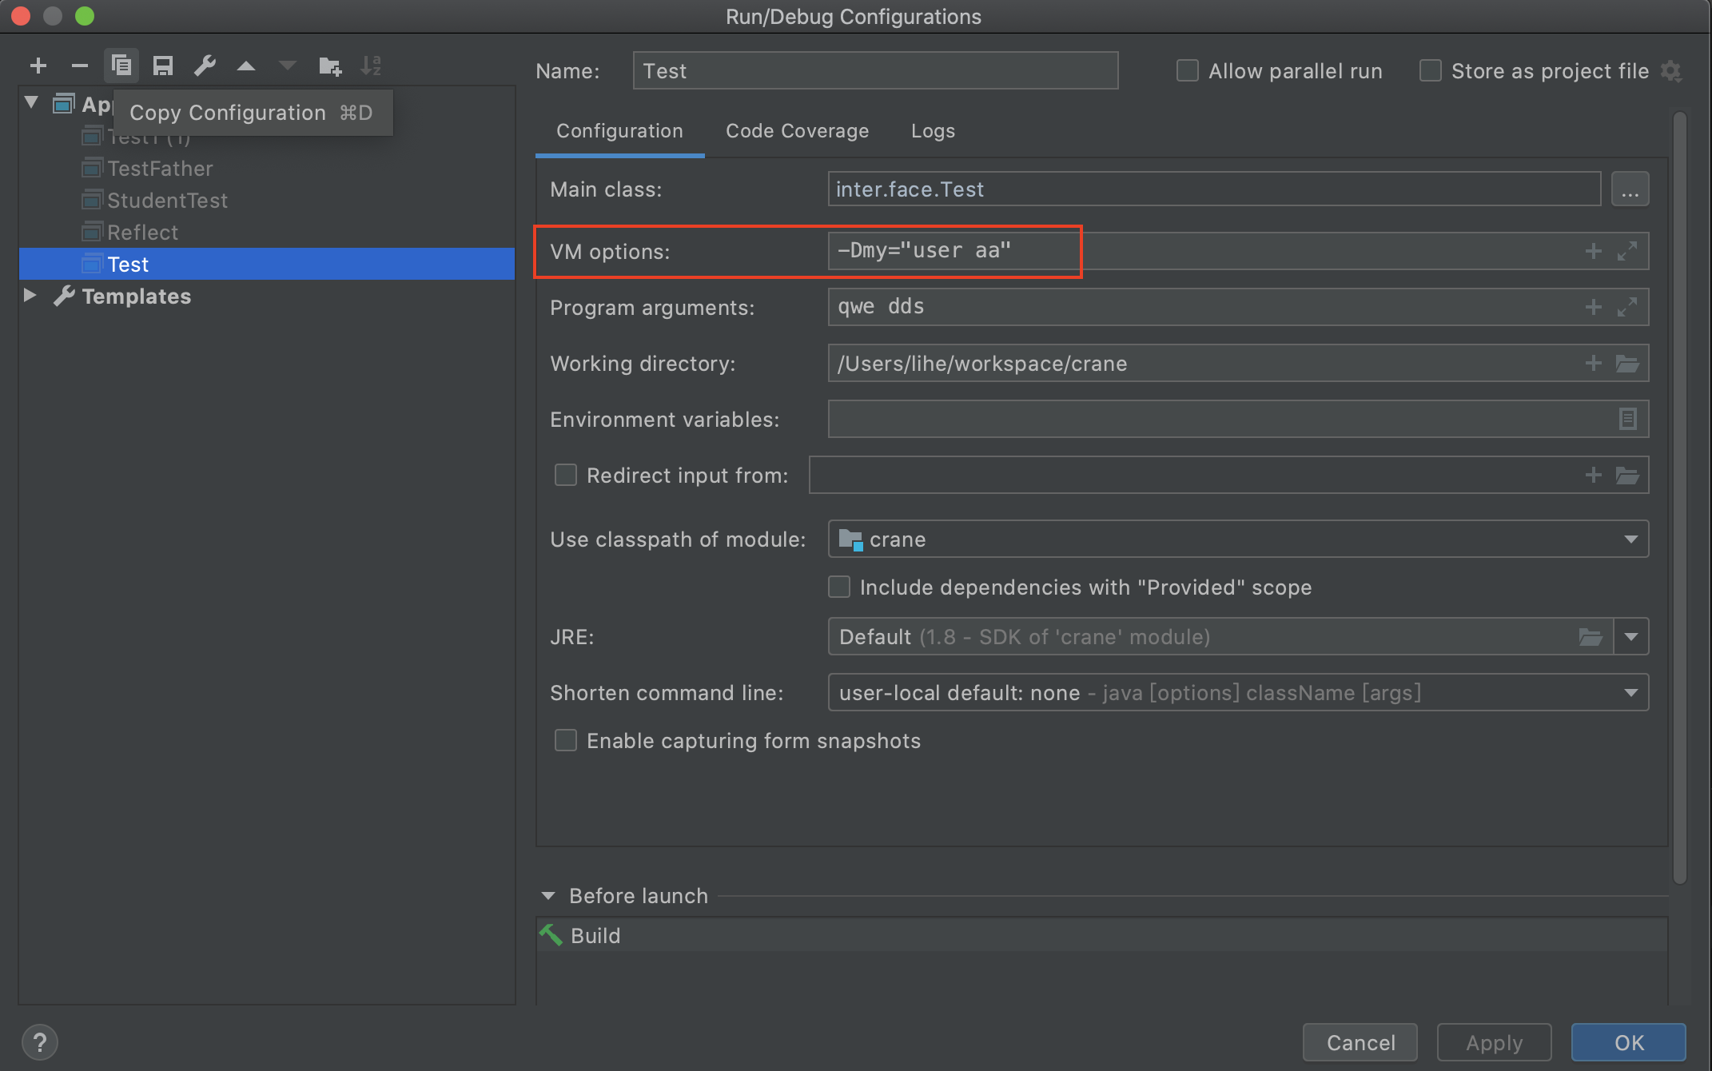Open Environment variables editor icon
1712x1071 pixels.
pos(1627,419)
